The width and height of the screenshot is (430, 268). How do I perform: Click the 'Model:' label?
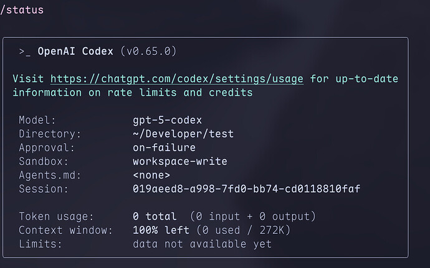pyautogui.click(x=37, y=120)
